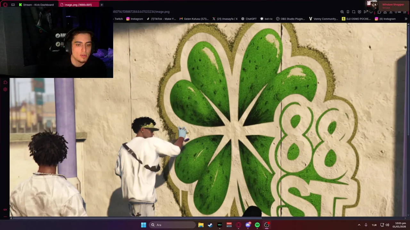Open the Twitch bookmark
The height and width of the screenshot is (230, 410).
[x=119, y=19]
